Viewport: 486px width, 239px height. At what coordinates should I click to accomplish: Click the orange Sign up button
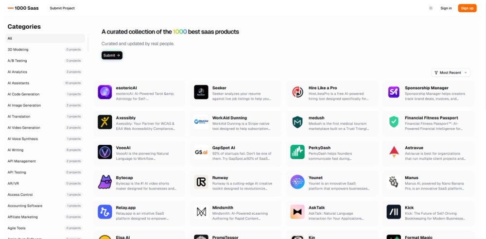click(x=467, y=8)
